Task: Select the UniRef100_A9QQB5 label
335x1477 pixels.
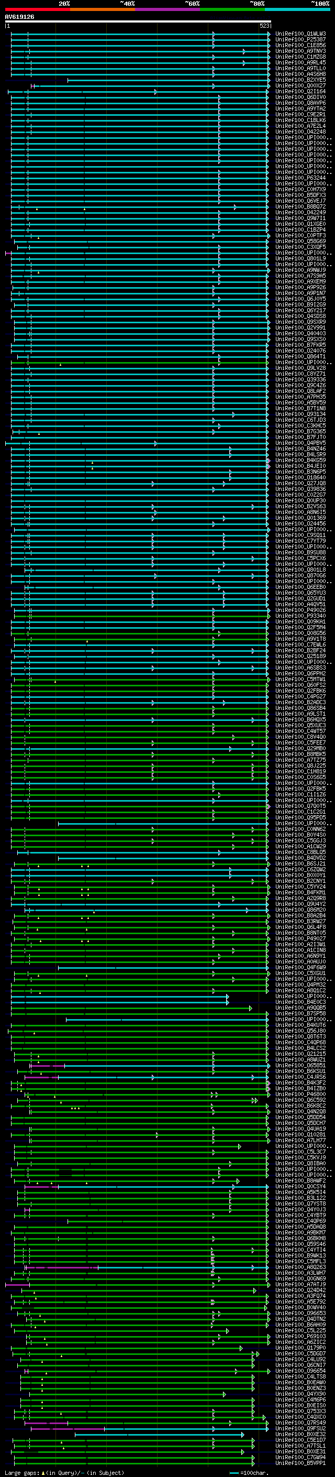Action: click(x=300, y=1008)
